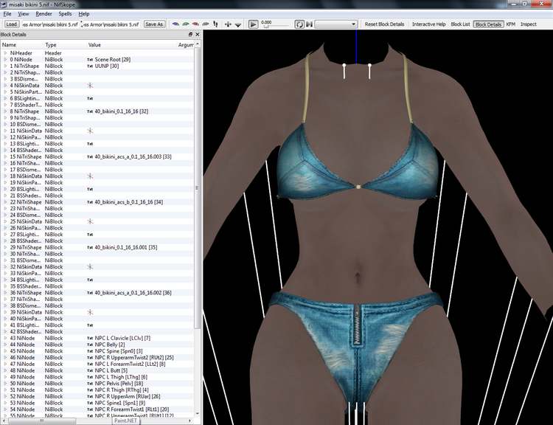Click the Txt icon beside Scene Root [29]
553x425 pixels.
pyautogui.click(x=90, y=60)
